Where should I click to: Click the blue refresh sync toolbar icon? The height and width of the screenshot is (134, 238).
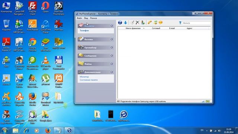click(120, 23)
